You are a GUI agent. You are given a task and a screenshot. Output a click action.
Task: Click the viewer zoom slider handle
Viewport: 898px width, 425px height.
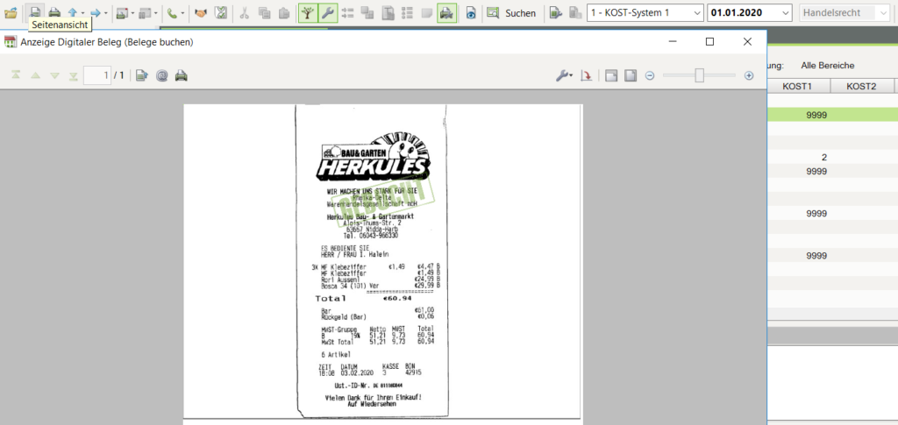pos(699,75)
